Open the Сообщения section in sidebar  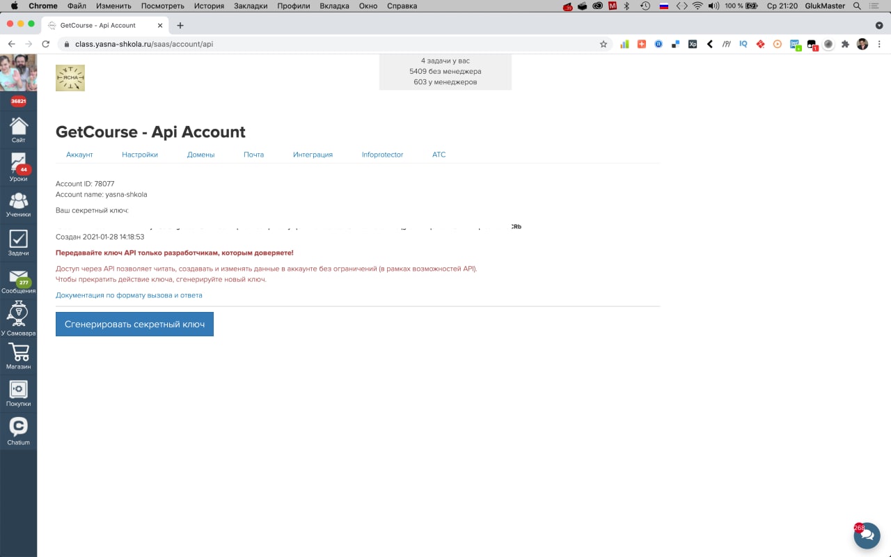pos(18,281)
